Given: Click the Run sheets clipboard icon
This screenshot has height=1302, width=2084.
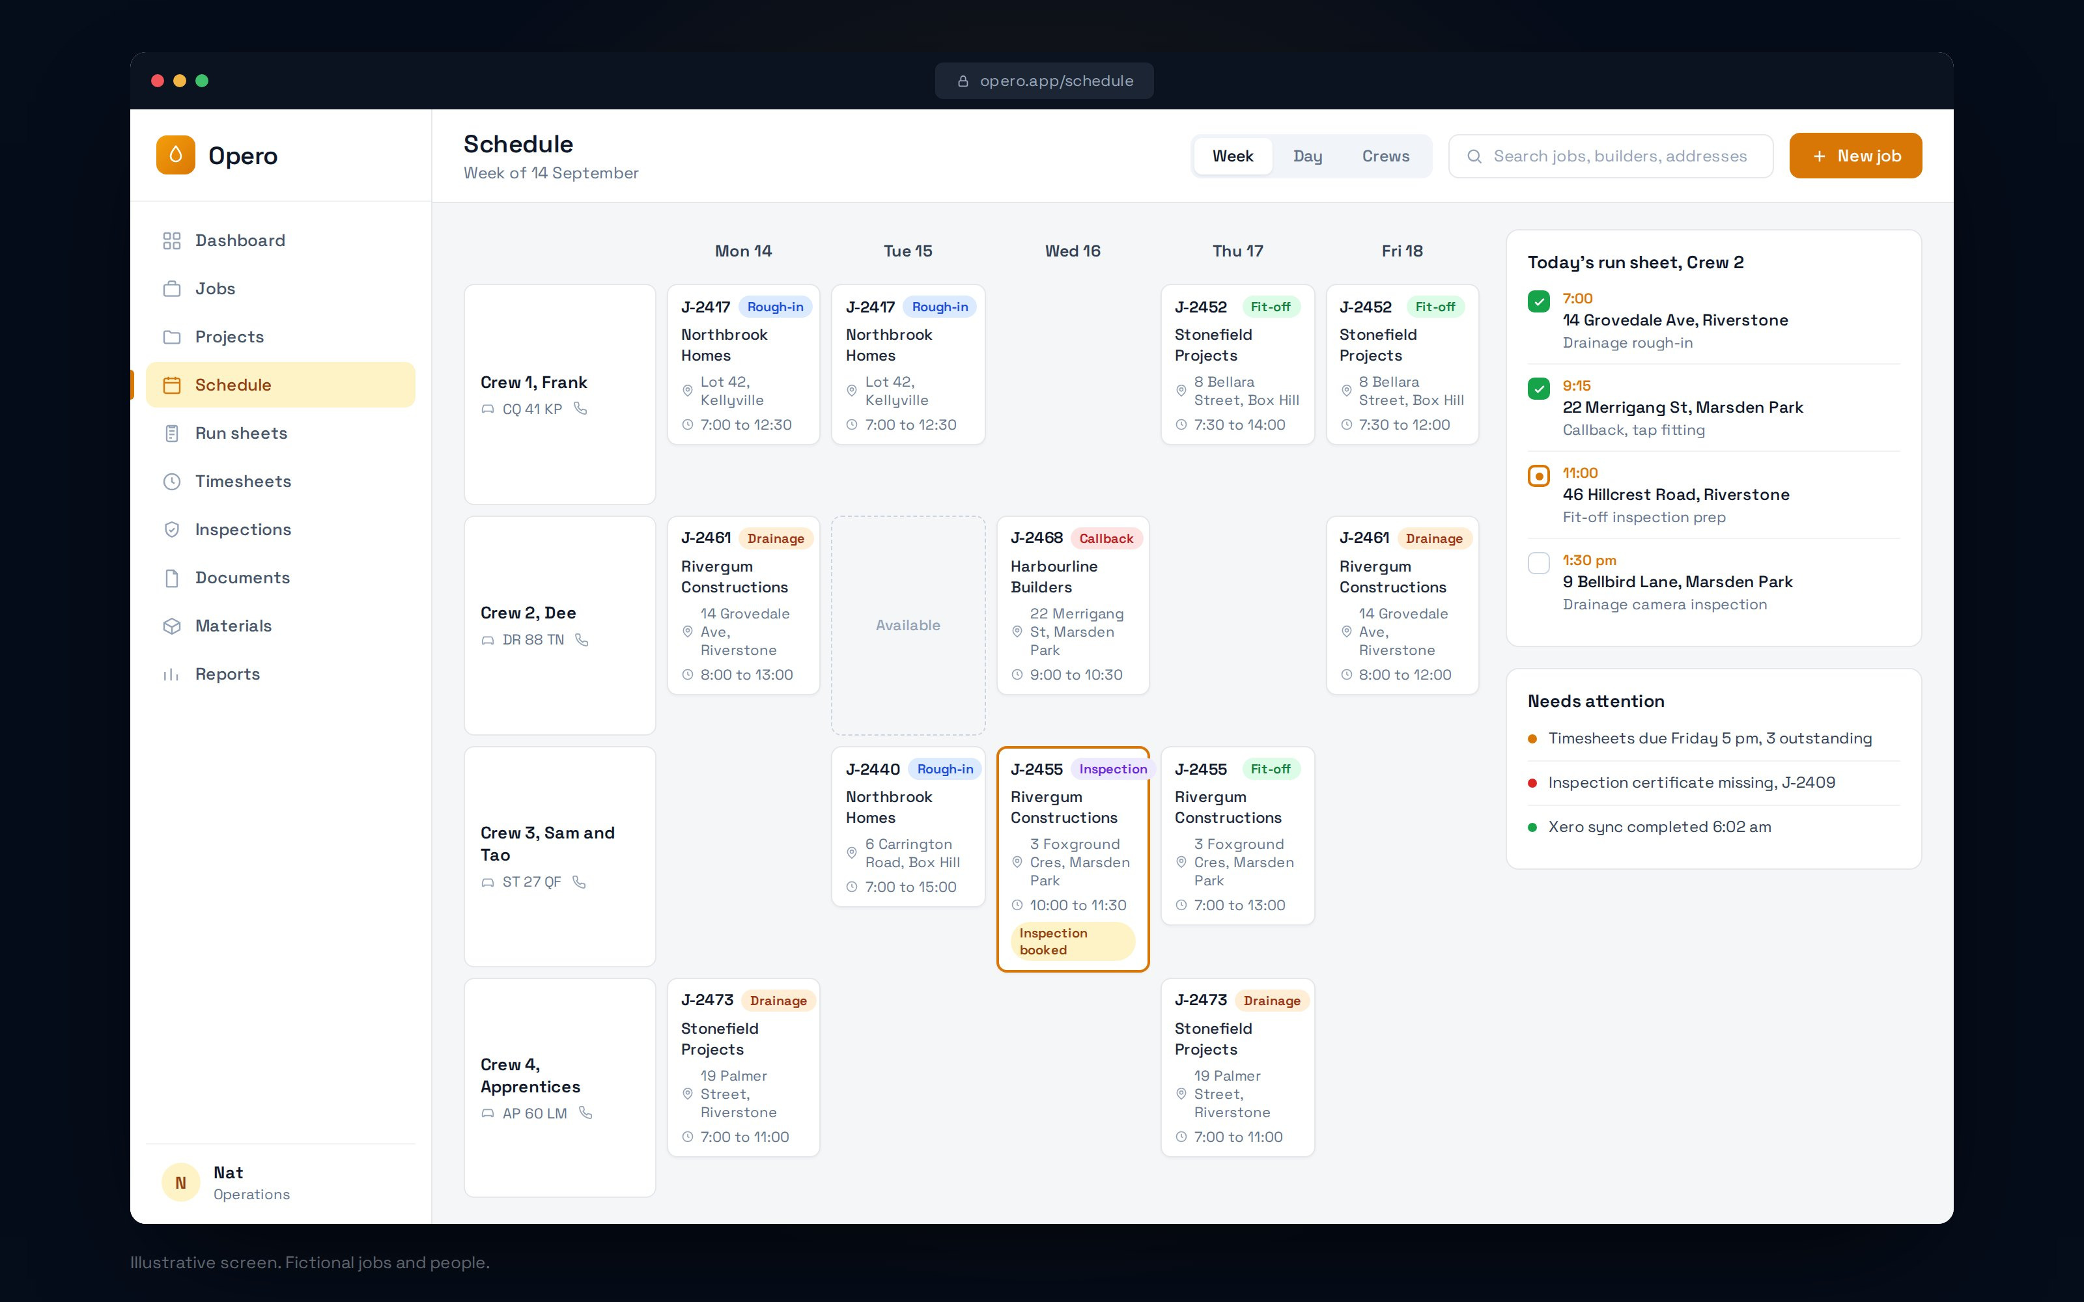Looking at the screenshot, I should coord(172,433).
